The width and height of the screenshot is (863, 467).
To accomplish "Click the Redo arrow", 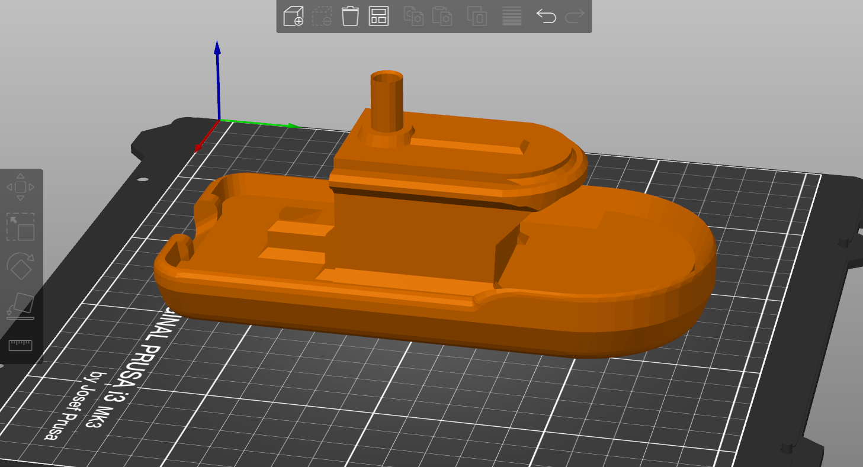I will click(575, 16).
